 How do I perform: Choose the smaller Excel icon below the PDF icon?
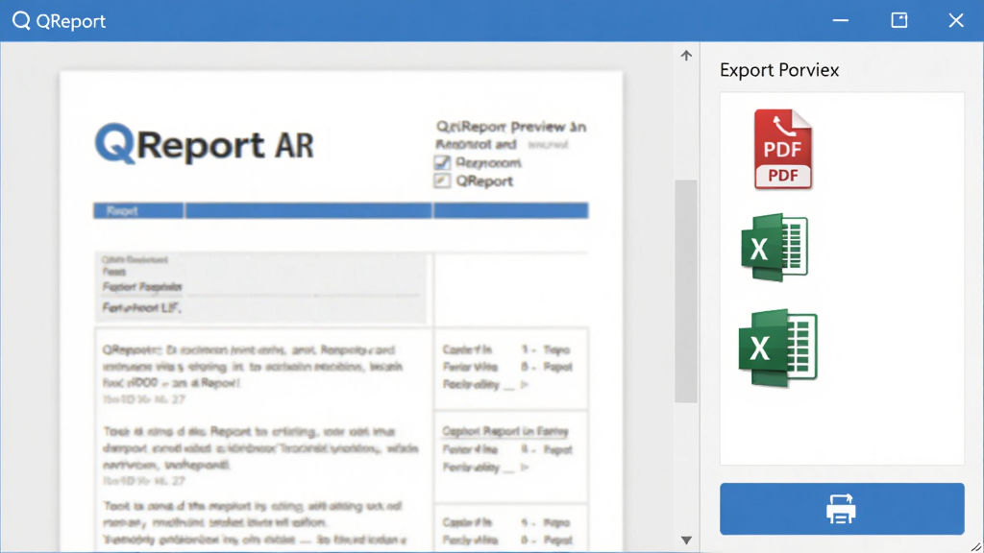click(x=775, y=247)
